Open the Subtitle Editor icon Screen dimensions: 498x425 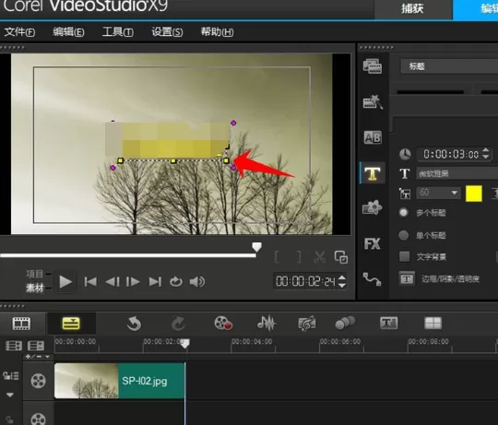coord(389,323)
